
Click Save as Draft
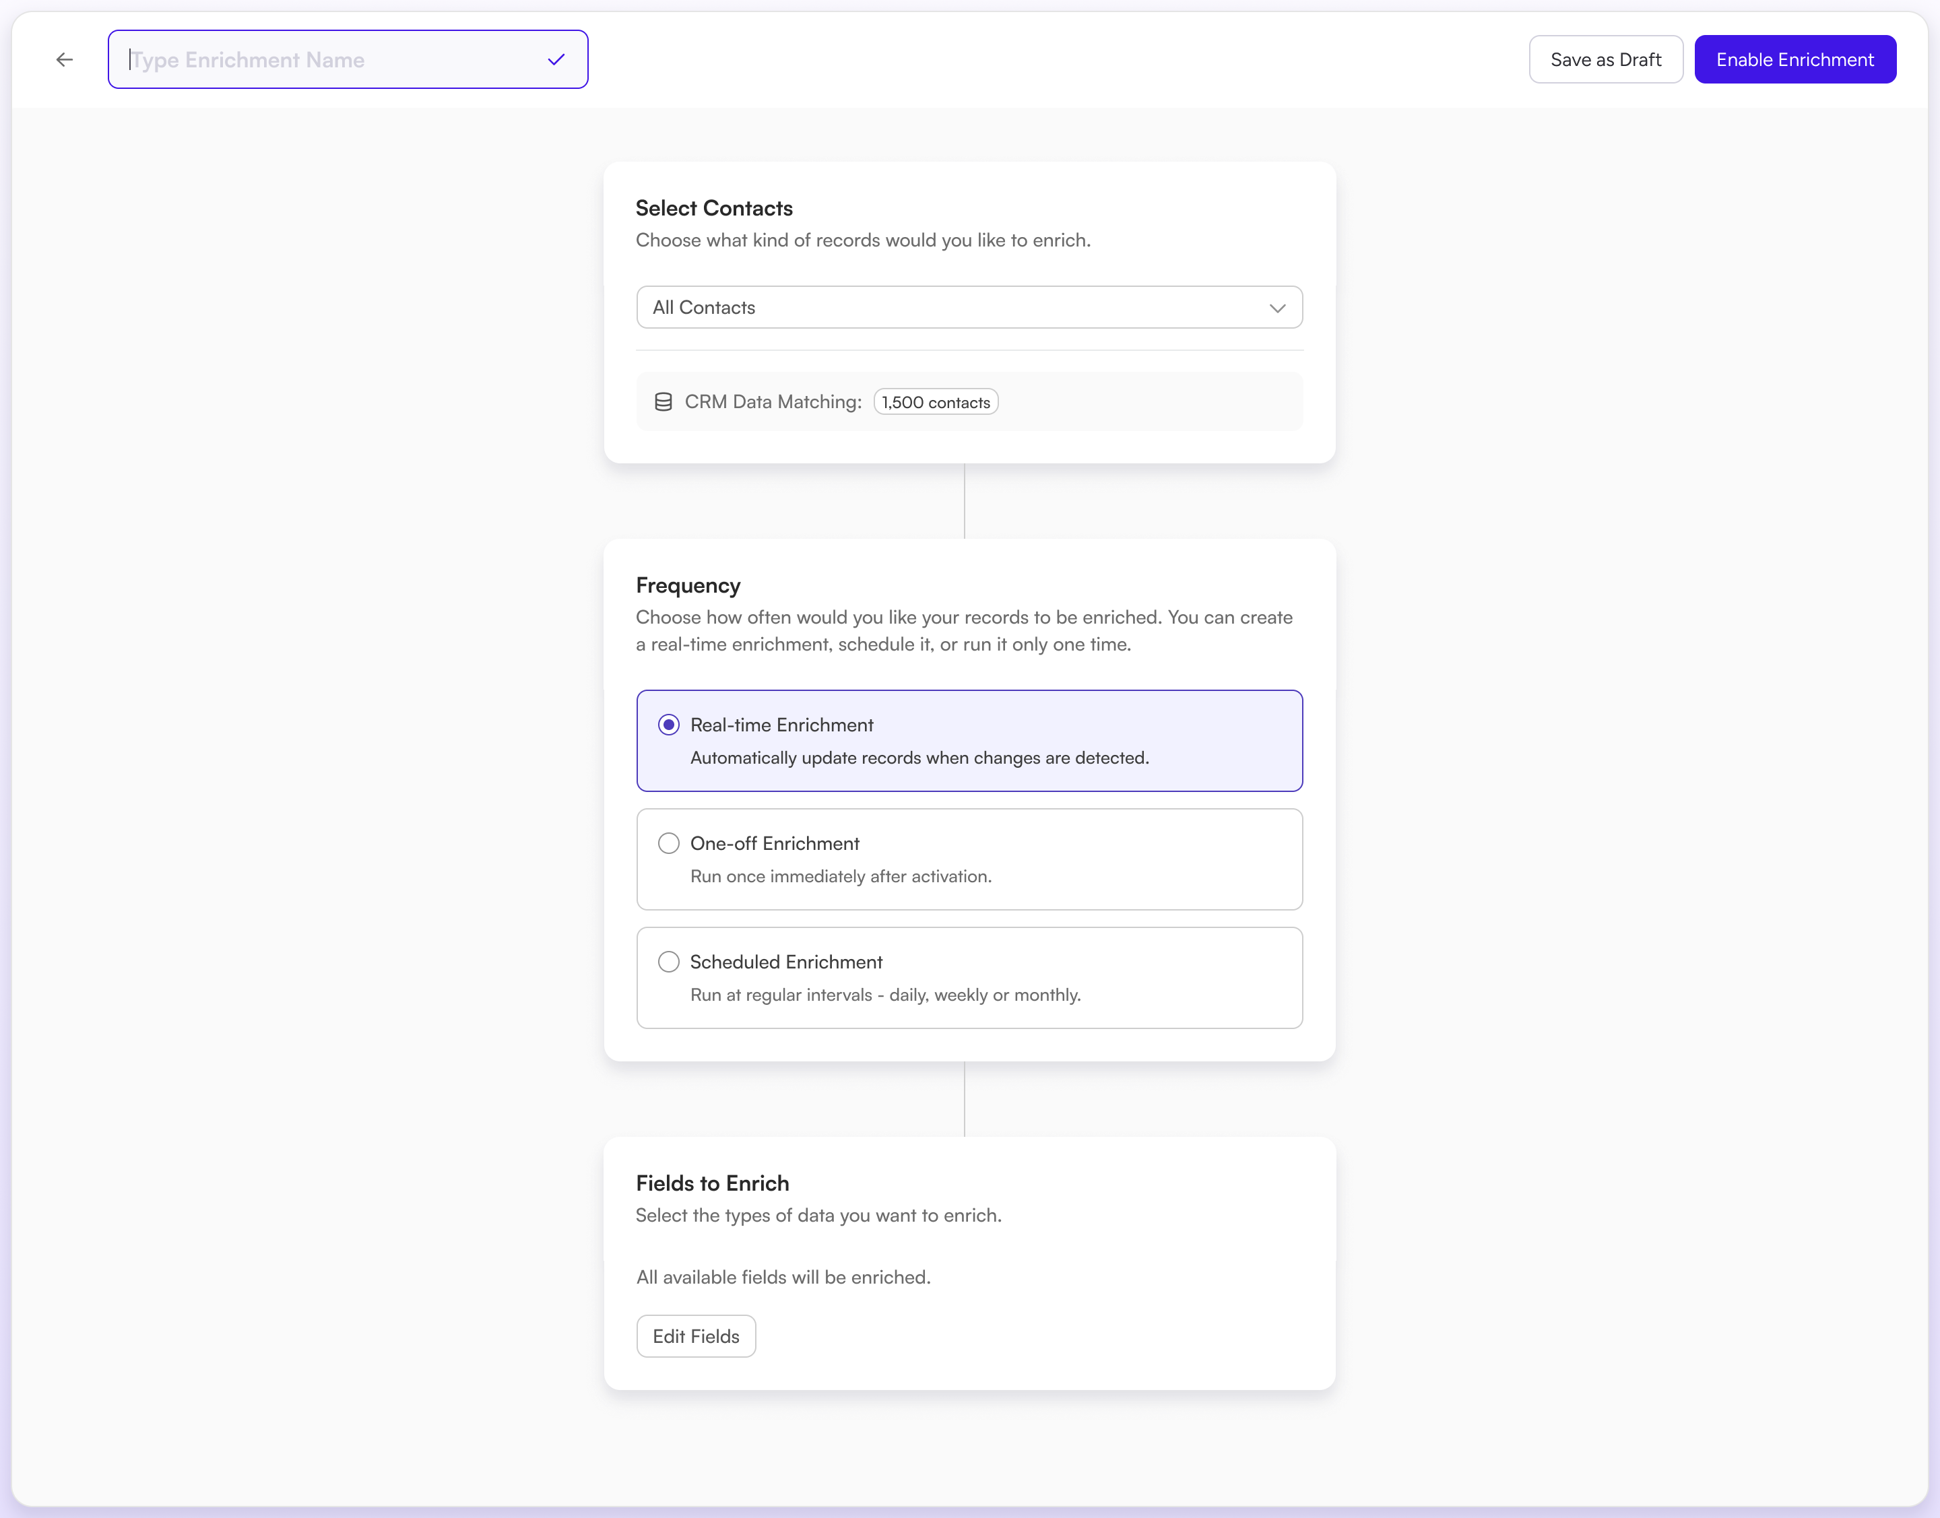pyautogui.click(x=1605, y=59)
